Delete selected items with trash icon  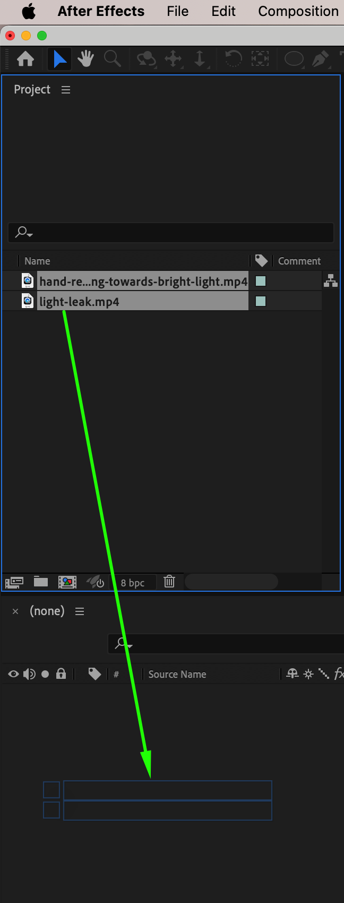tap(169, 582)
